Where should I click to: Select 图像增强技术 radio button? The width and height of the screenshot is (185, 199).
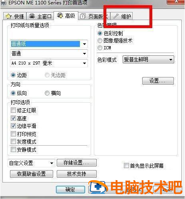click(x=100, y=41)
